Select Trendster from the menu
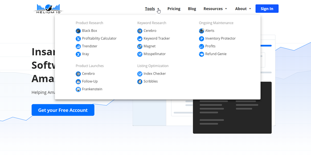 [90, 46]
